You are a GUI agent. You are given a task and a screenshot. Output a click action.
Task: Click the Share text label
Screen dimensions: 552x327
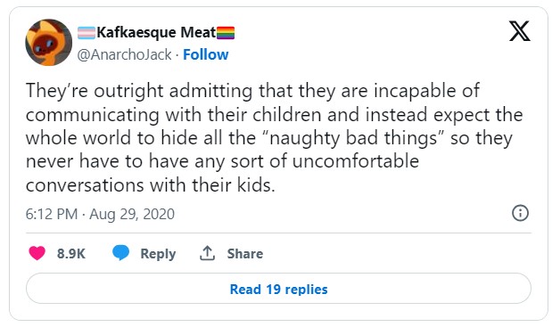click(245, 254)
